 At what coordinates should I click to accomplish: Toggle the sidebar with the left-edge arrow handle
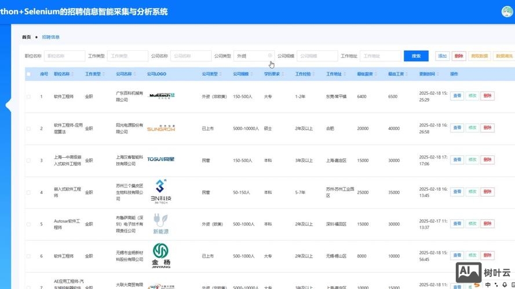[8, 106]
